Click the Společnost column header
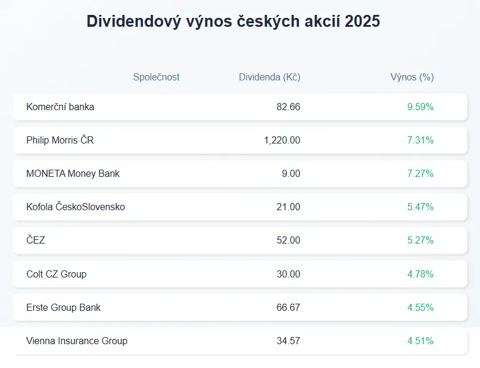Screen dimensions: 480x368 (x=156, y=77)
